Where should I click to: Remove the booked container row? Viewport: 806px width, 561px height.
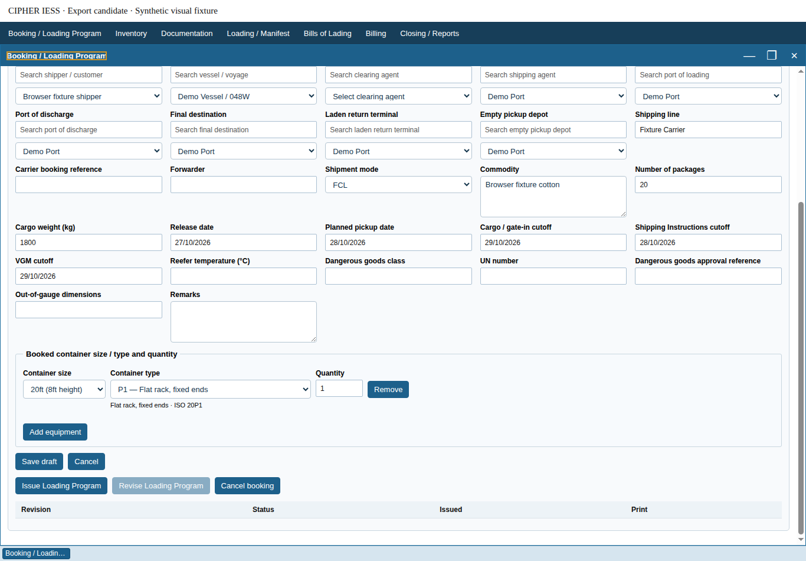click(388, 390)
